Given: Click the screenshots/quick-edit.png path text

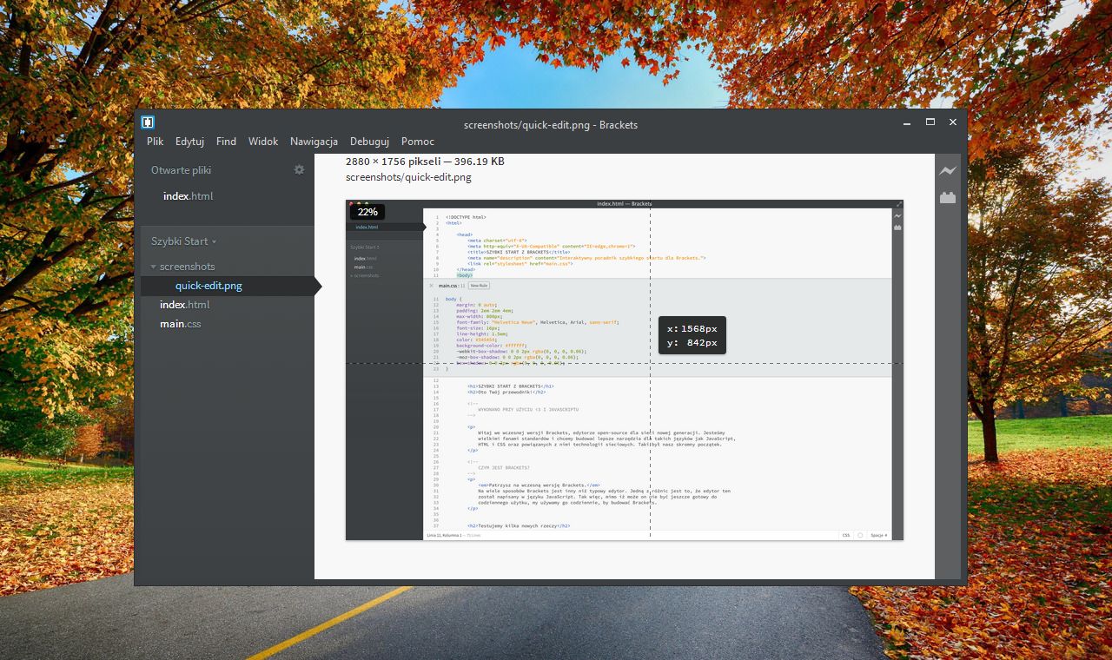Looking at the screenshot, I should click(408, 177).
